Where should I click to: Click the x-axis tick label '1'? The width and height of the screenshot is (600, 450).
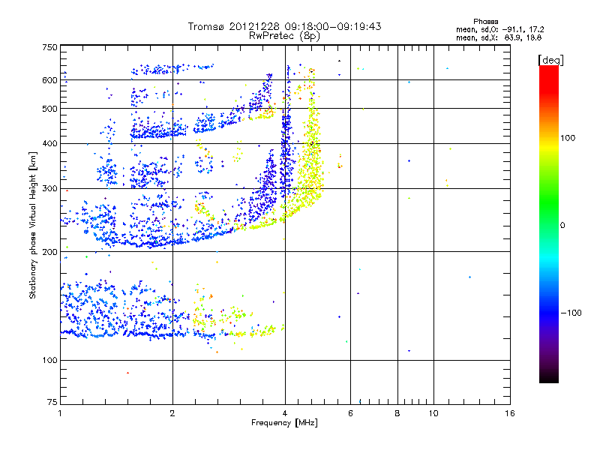60,413
